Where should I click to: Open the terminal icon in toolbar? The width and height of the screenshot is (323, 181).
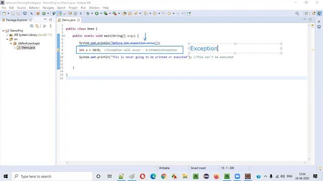coord(25,14)
